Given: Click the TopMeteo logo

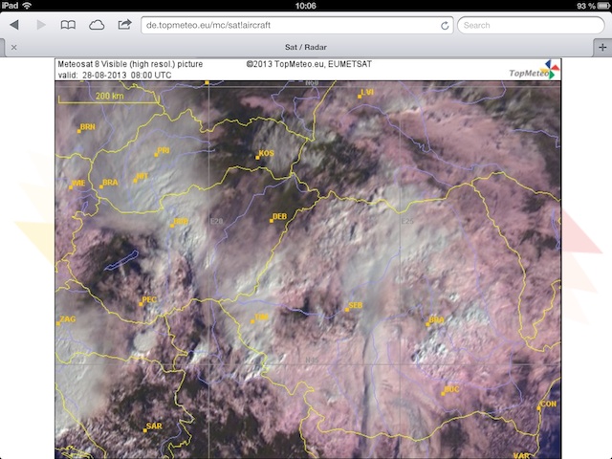Looking at the screenshot, I should [x=535, y=70].
